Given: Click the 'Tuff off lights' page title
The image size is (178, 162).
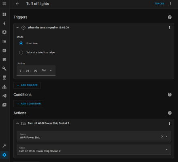Looking at the screenshot, I should (38, 4).
